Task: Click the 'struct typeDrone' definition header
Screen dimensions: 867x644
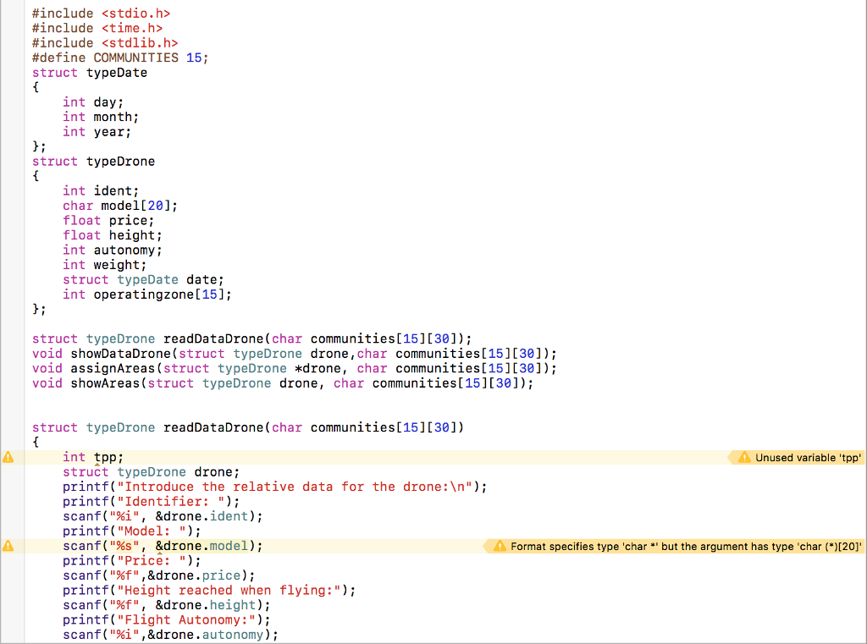Action: [93, 161]
